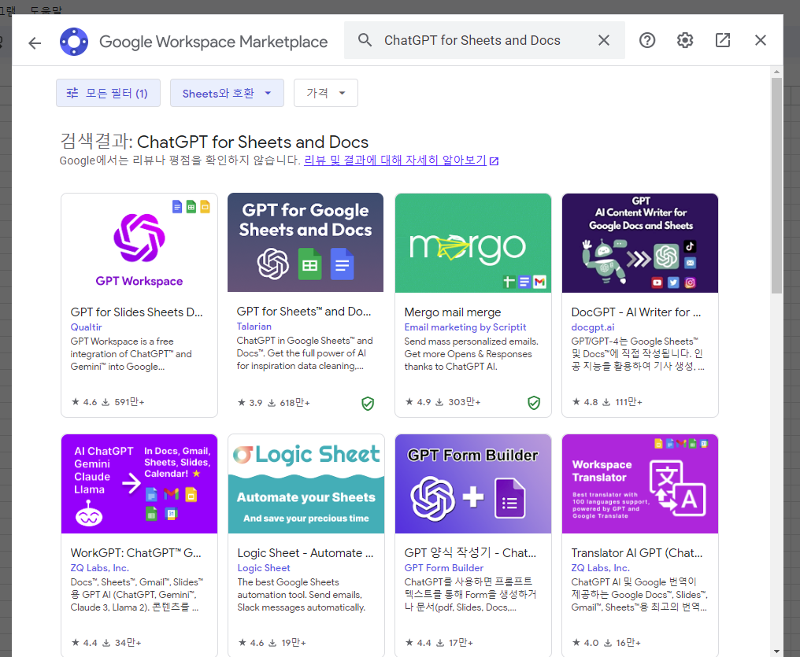Select the Translator AI GPT title

click(637, 553)
